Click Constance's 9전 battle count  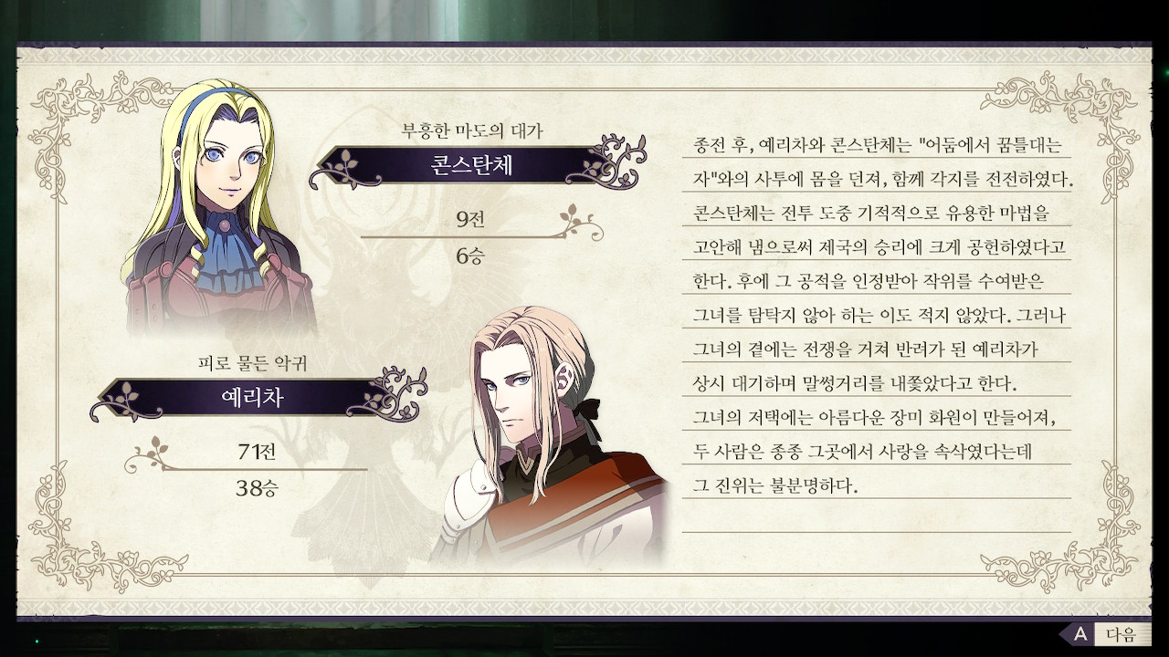click(471, 218)
